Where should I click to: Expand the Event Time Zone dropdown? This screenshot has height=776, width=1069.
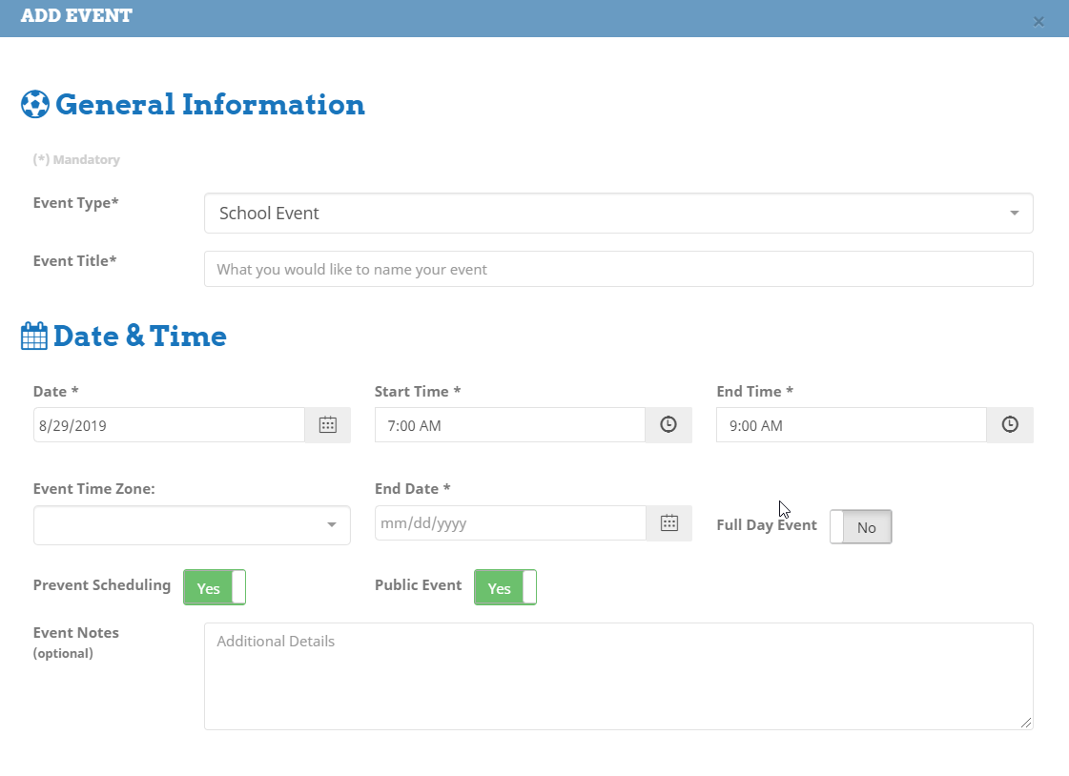click(192, 525)
